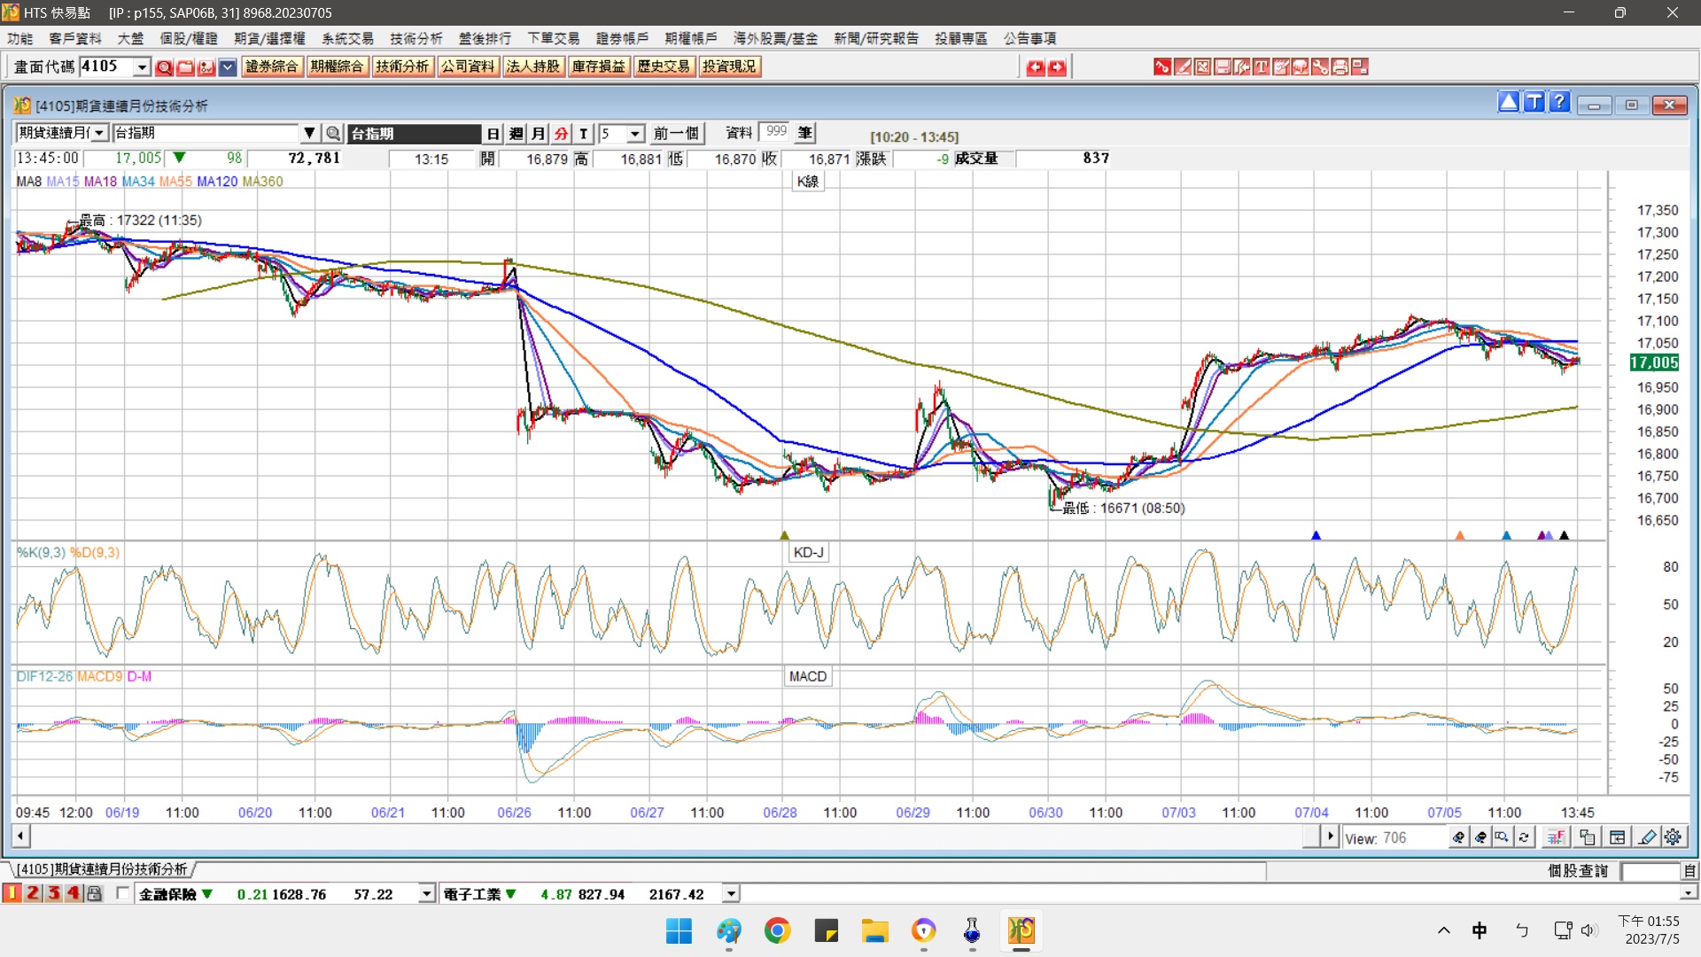This screenshot has height=957, width=1701.
Task: Expand the 期貨連續月 dropdown
Action: [99, 134]
